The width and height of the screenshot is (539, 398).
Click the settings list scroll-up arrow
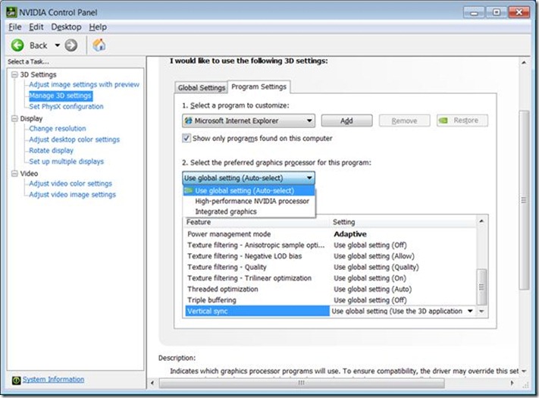[481, 221]
